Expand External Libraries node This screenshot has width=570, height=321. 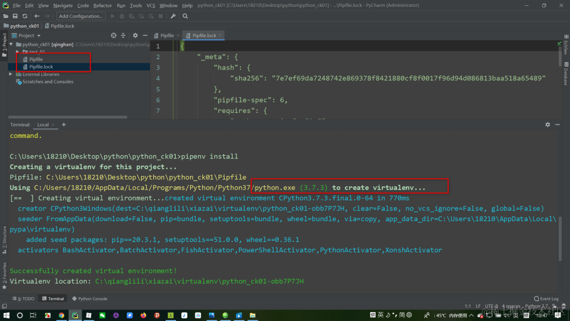click(11, 74)
